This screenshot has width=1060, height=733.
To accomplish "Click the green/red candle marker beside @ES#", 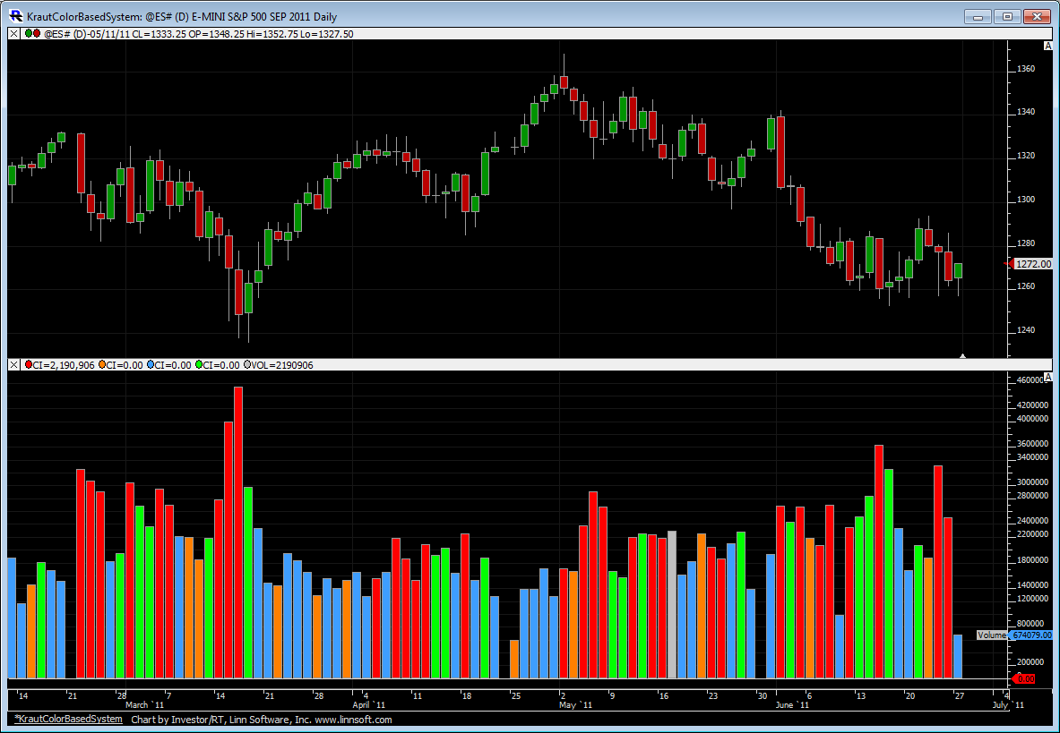I will click(x=31, y=34).
